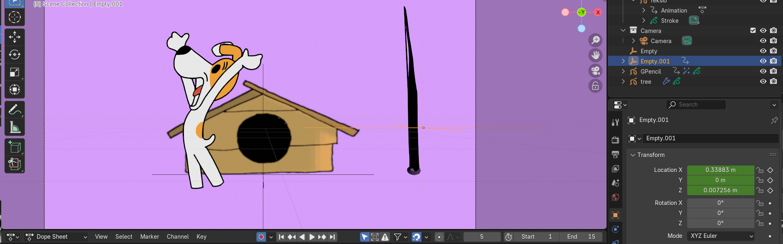Jump to start frame

281,237
